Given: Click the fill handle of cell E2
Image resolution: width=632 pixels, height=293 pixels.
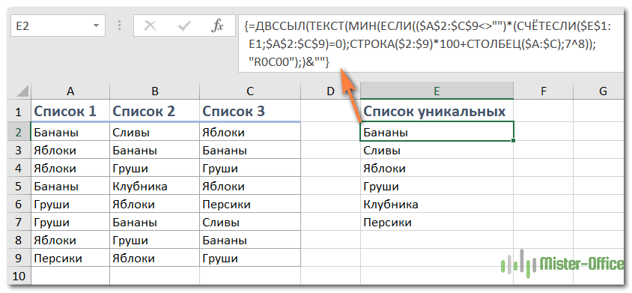Looking at the screenshot, I should click(x=514, y=140).
